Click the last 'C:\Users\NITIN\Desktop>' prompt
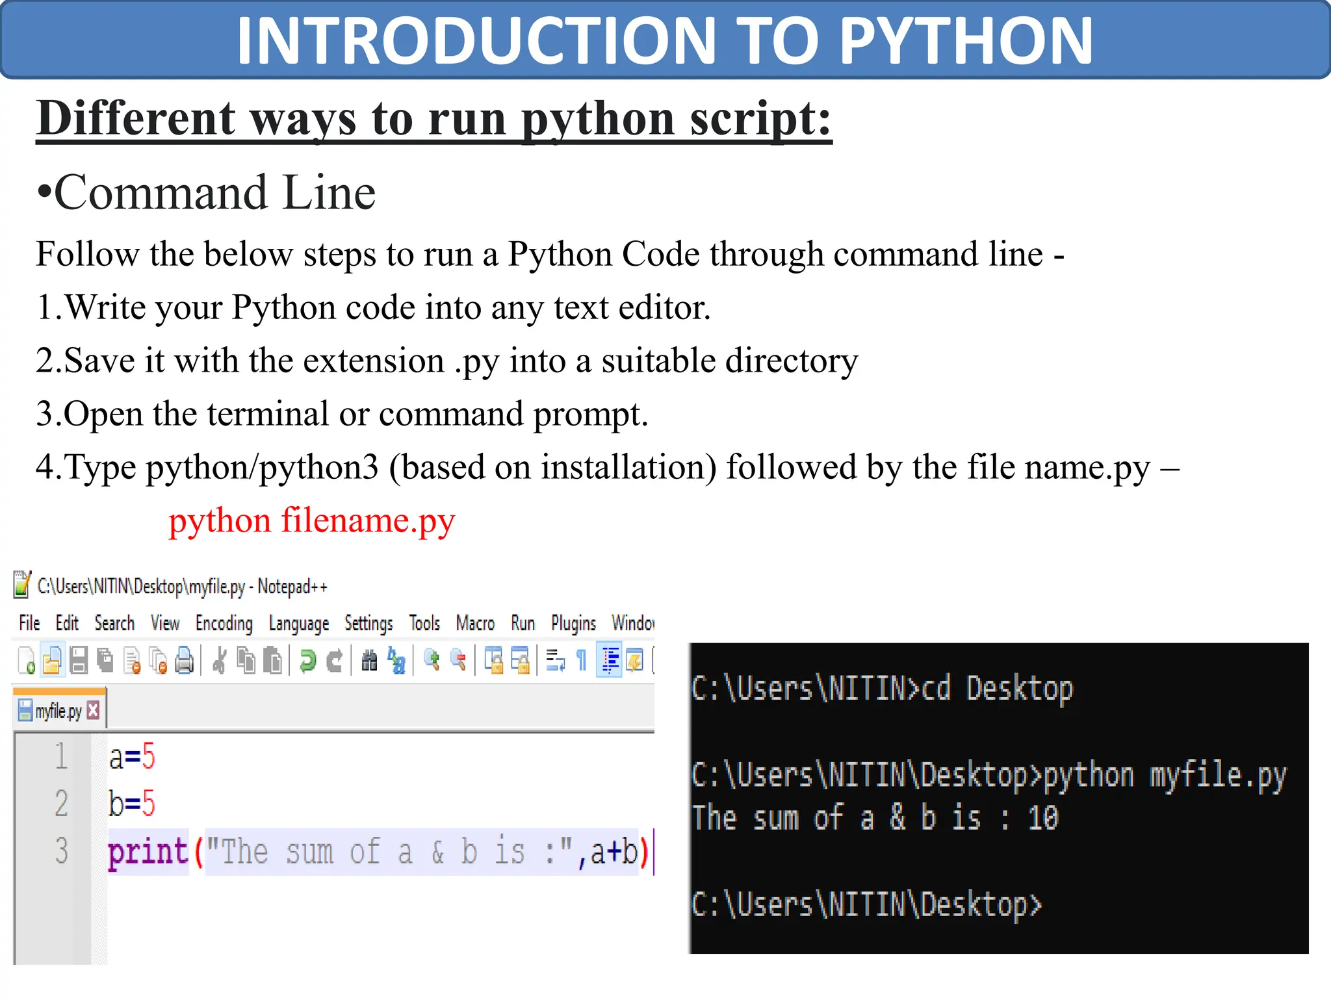The height and width of the screenshot is (998, 1331). pyautogui.click(x=867, y=904)
